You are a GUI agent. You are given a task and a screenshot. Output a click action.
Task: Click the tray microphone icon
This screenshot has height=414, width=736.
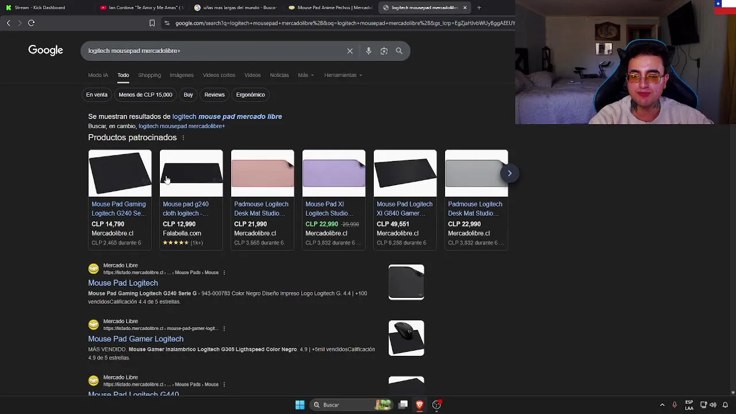(674, 405)
